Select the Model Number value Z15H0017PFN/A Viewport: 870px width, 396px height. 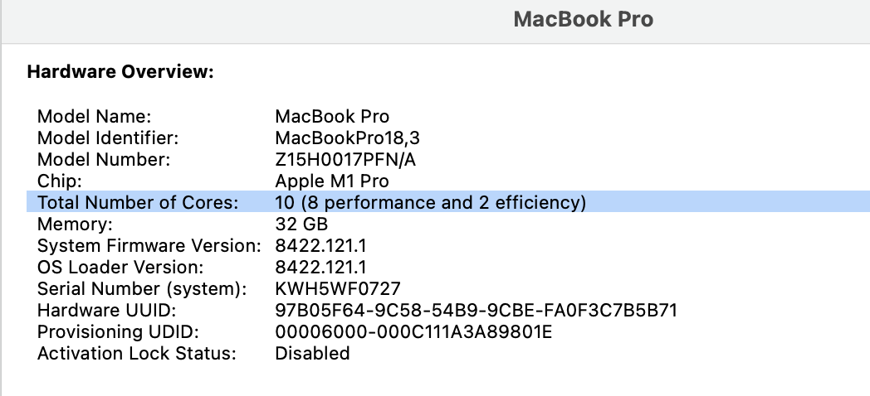pos(345,160)
